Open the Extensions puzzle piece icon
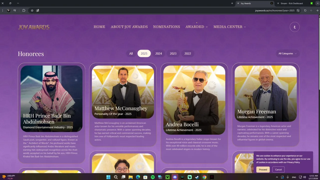This screenshot has width=320, height=180. click(24, 10)
